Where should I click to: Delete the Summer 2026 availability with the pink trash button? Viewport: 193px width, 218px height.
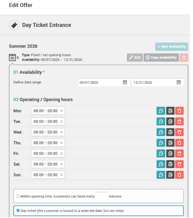(x=184, y=57)
